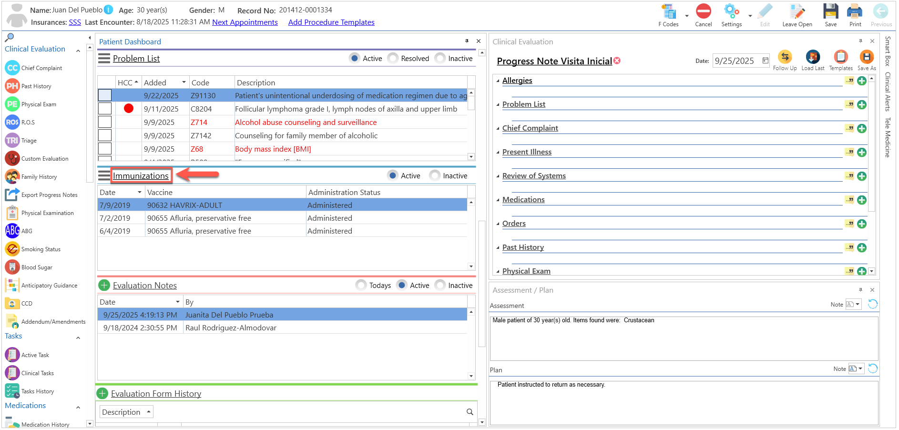Open the Templates icon in Clinical Evaluation

[x=840, y=57]
